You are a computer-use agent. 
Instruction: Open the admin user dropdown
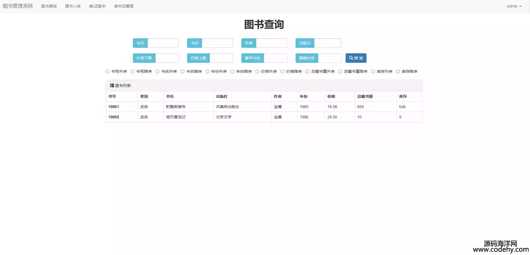[514, 6]
